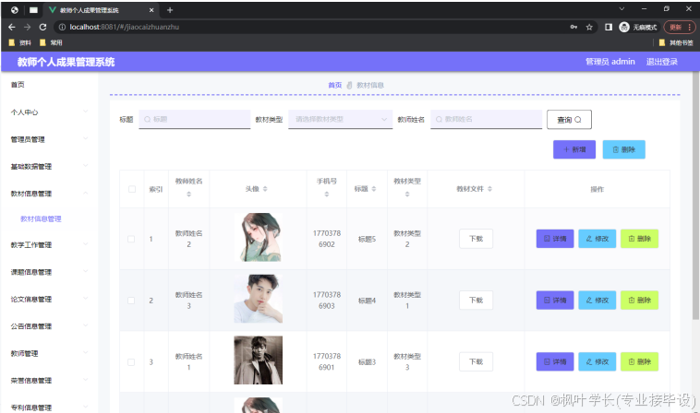Expand 论文信息管理 sidebar menu
This screenshot has width=700, height=413.
pos(49,300)
